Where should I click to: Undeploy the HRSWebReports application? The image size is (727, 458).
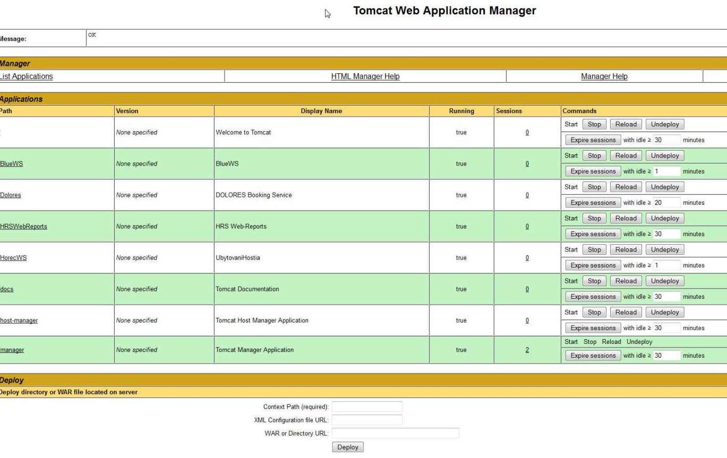665,218
